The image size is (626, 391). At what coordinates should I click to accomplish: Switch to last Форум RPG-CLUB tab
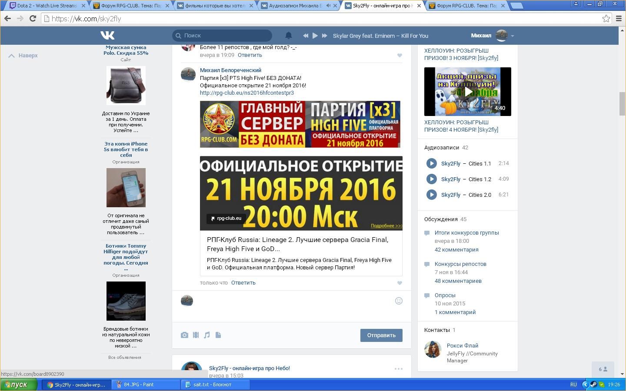click(x=466, y=6)
